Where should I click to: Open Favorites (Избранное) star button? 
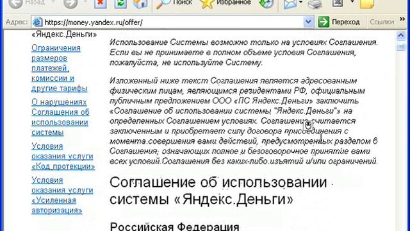tap(225, 3)
